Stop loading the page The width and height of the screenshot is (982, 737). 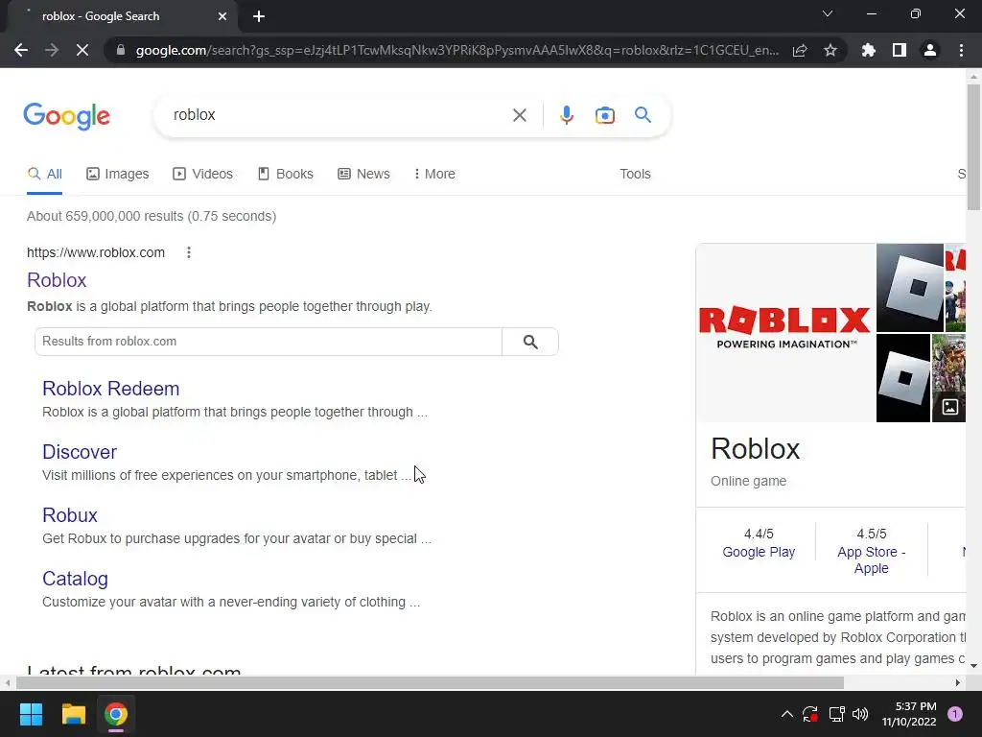click(x=82, y=50)
